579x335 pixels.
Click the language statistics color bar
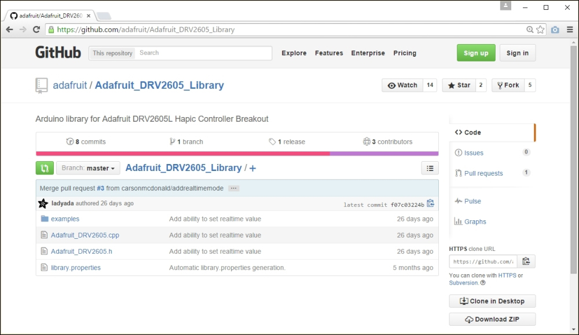237,154
